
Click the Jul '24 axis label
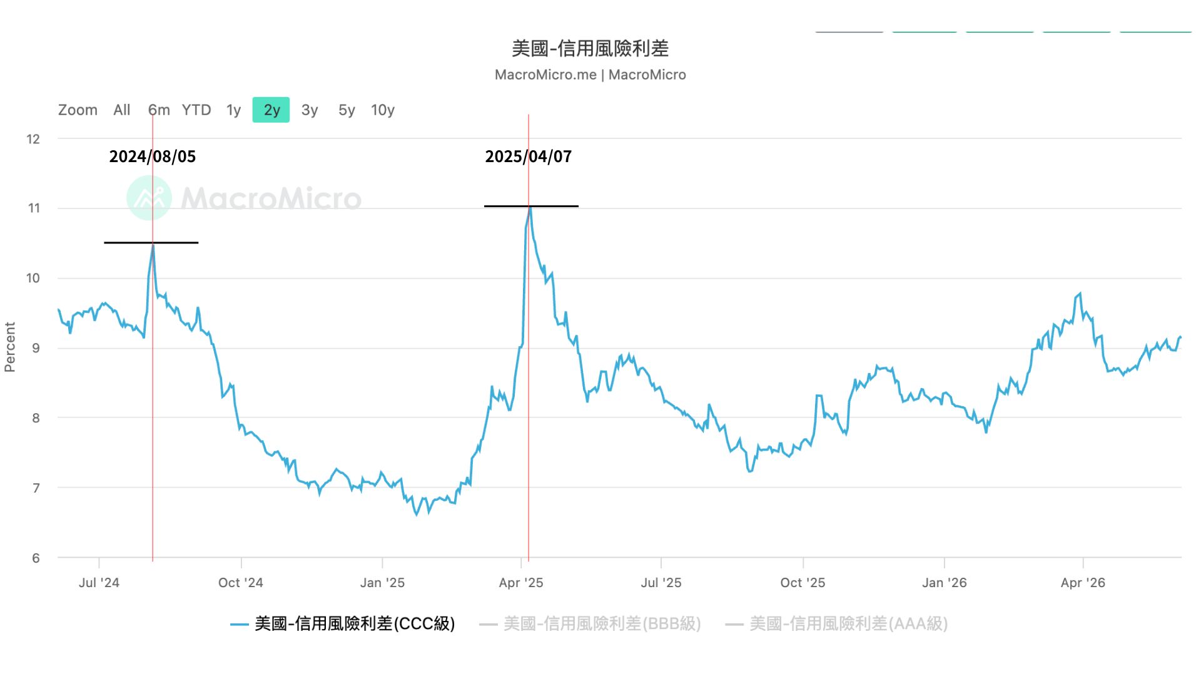pyautogui.click(x=99, y=583)
